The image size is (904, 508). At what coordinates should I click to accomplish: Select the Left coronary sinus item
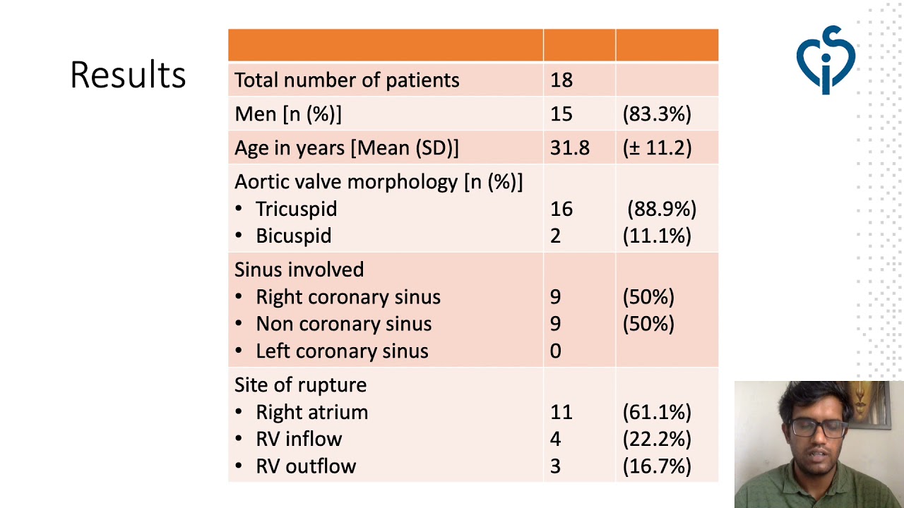pyautogui.click(x=342, y=351)
